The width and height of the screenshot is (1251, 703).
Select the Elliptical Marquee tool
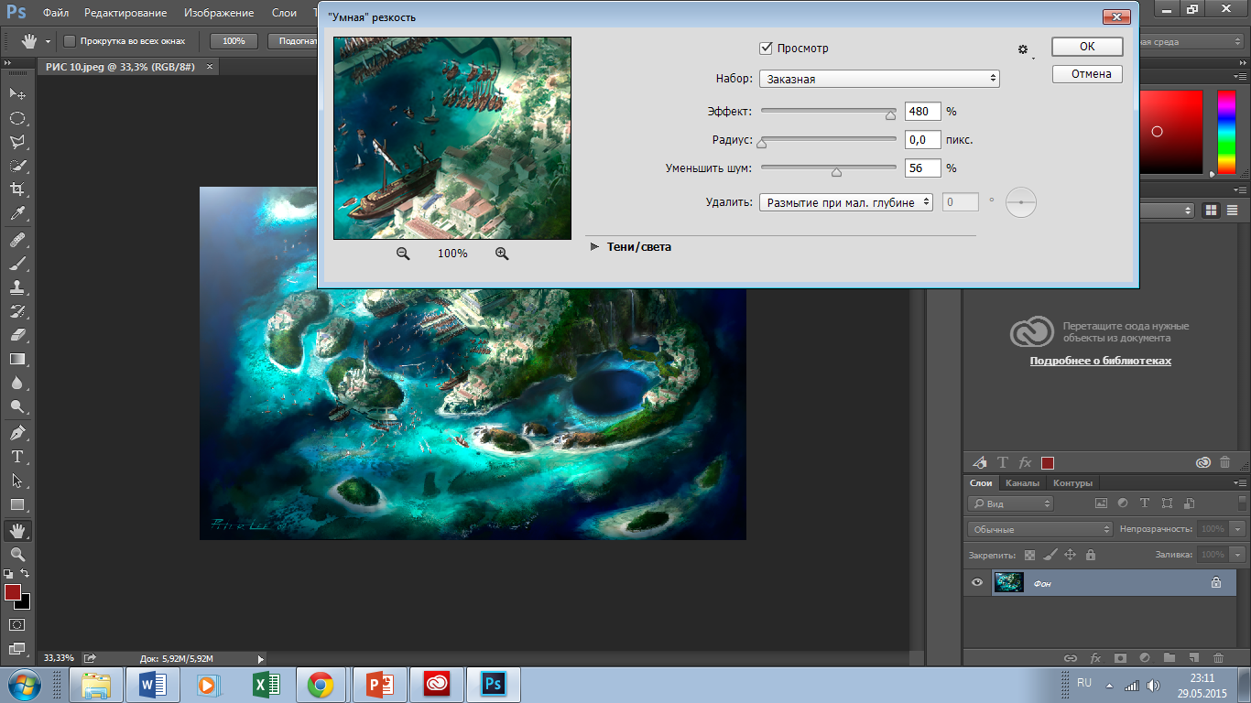[x=17, y=118]
